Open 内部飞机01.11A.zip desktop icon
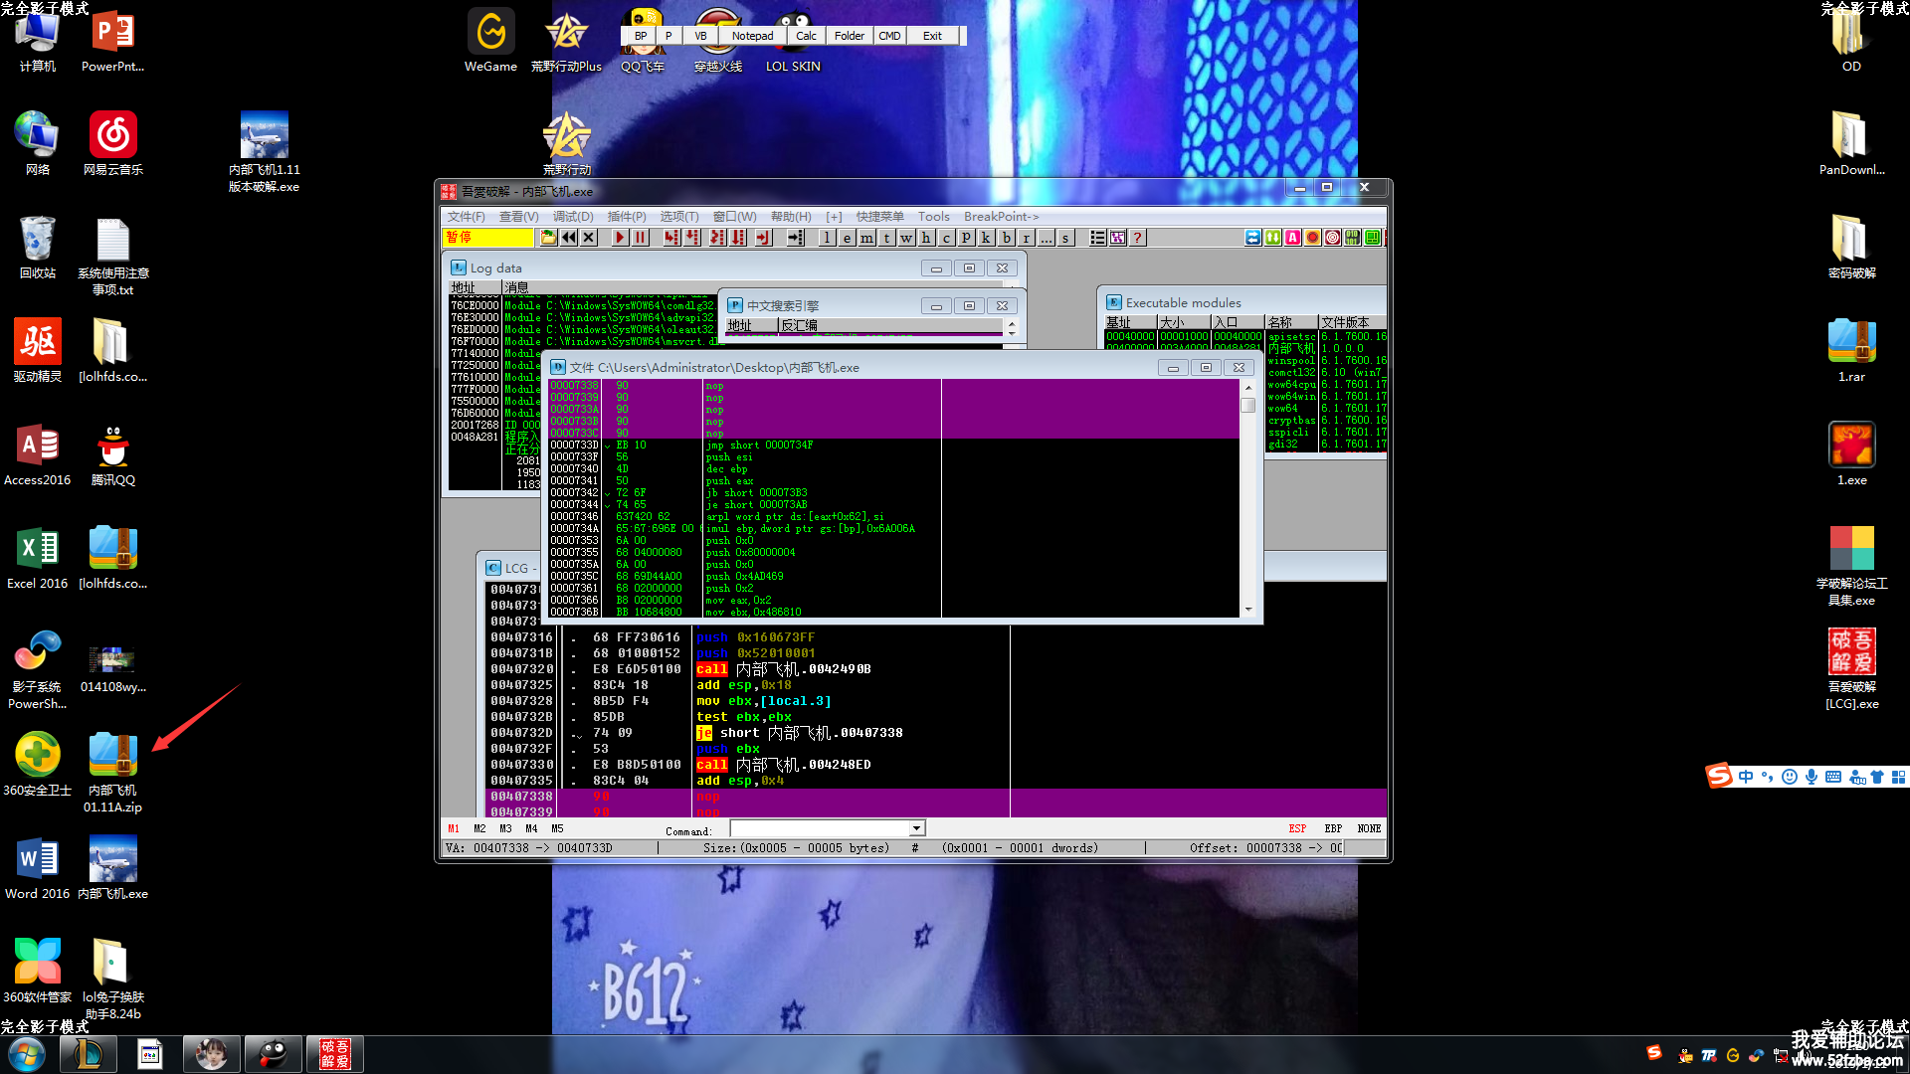1910x1074 pixels. [112, 772]
